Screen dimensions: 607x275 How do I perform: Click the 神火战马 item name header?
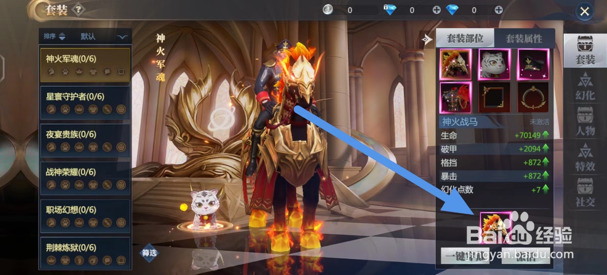pyautogui.click(x=460, y=122)
